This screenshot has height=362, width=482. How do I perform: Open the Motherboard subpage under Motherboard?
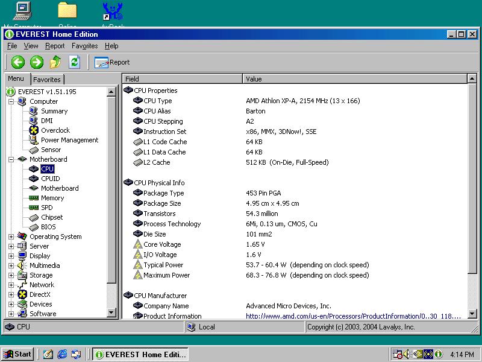(x=60, y=188)
